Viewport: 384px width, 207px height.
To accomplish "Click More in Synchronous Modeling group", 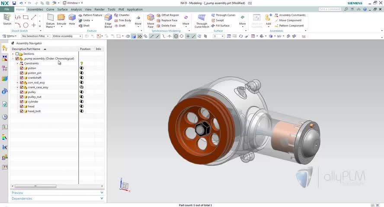I will 186,21.
